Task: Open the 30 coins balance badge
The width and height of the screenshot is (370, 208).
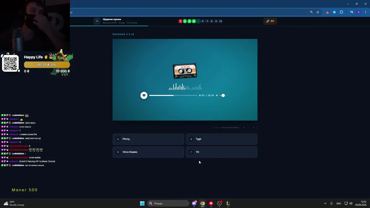Action: [270, 21]
